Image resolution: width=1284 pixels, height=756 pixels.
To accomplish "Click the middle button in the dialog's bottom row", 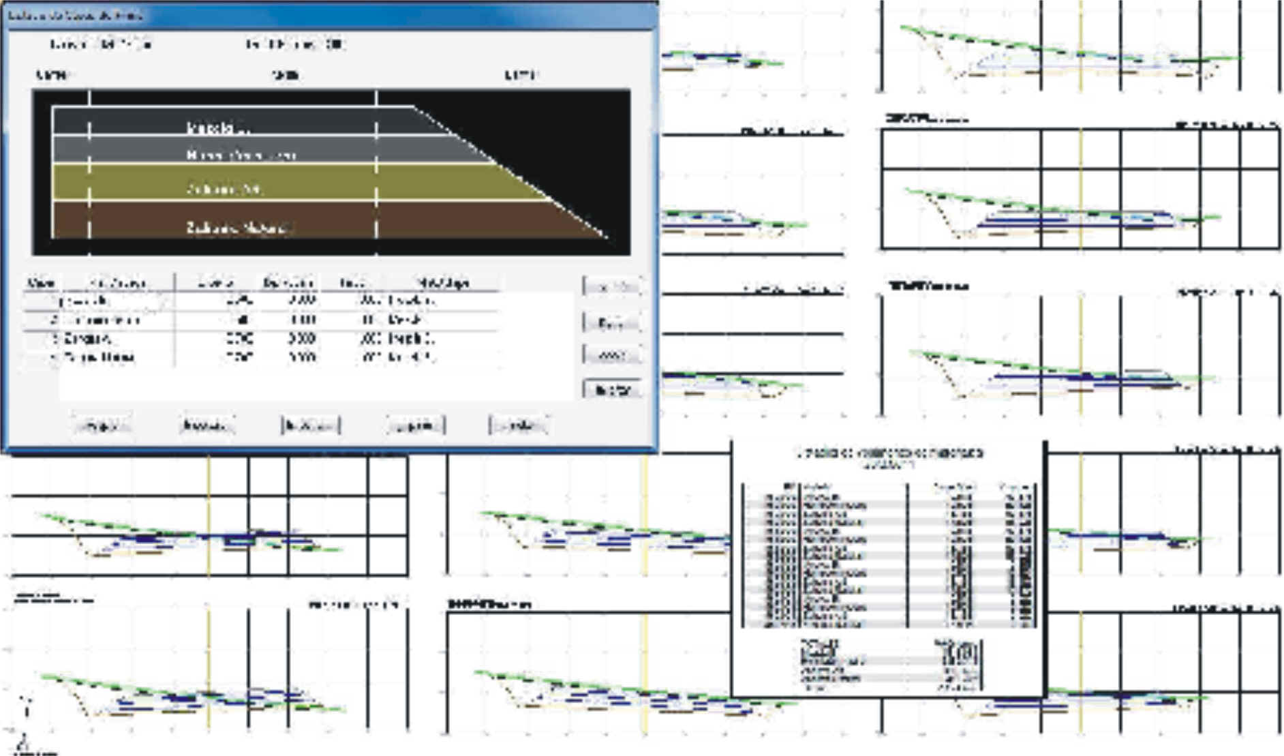I will pyautogui.click(x=311, y=426).
